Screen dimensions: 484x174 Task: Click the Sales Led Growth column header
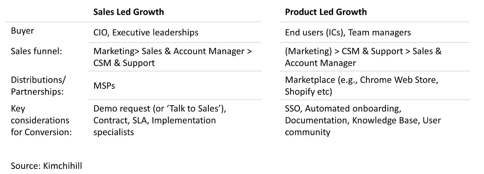[x=129, y=12]
